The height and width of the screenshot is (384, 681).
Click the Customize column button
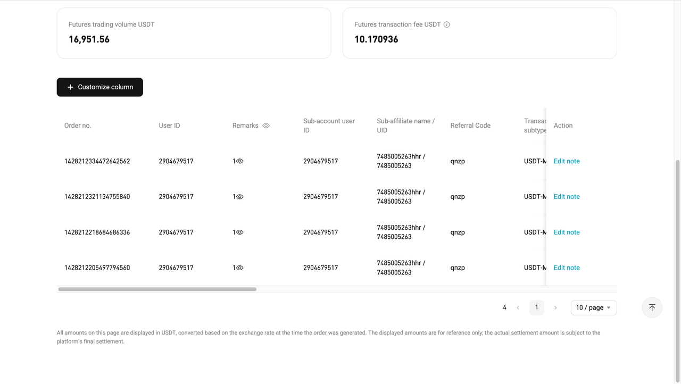[99, 87]
